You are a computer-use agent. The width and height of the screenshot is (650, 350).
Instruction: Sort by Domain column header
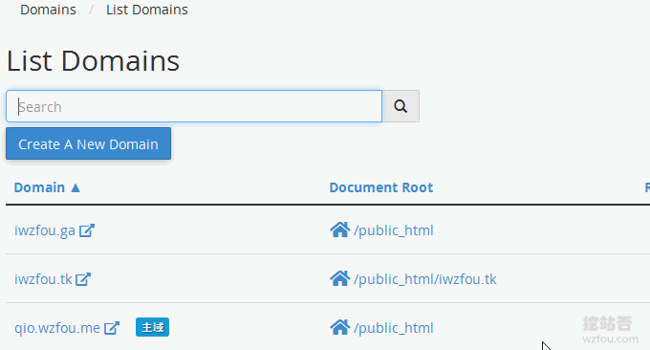(39, 187)
